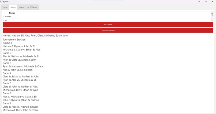Click 'Clara & Alex vs. Nathan & Ryan'

pyautogui.click(x=20, y=107)
